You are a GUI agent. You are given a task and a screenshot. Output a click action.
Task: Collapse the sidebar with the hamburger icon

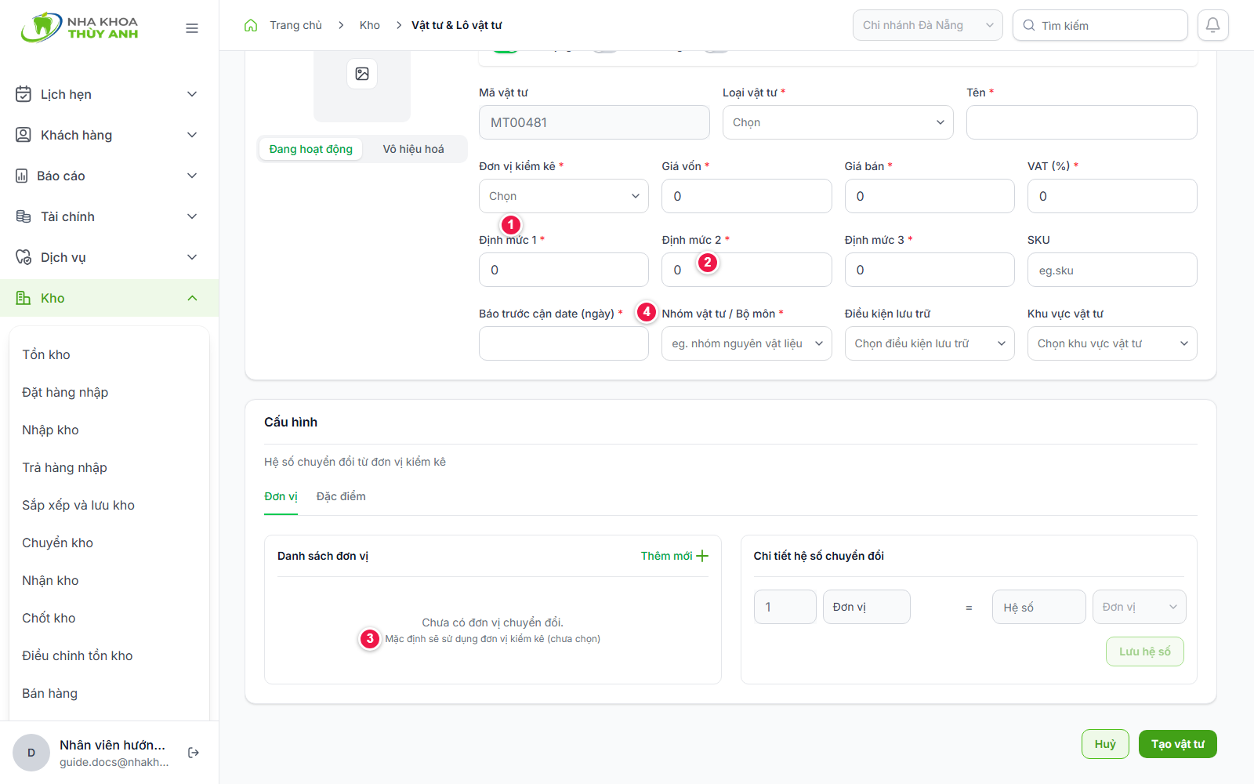pyautogui.click(x=192, y=28)
